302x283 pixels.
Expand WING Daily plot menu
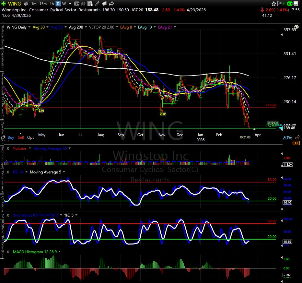(29, 27)
